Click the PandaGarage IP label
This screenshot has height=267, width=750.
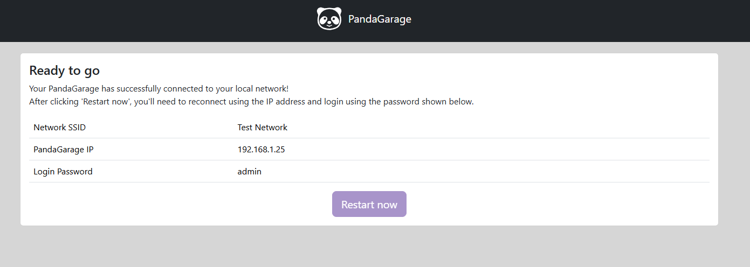[x=64, y=150]
